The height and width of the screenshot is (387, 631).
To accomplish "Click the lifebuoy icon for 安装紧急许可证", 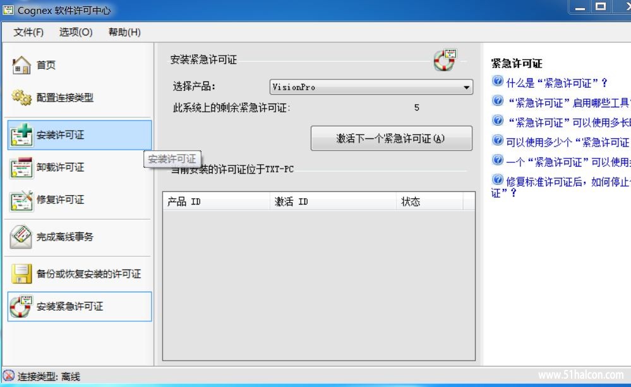I will click(x=21, y=307).
